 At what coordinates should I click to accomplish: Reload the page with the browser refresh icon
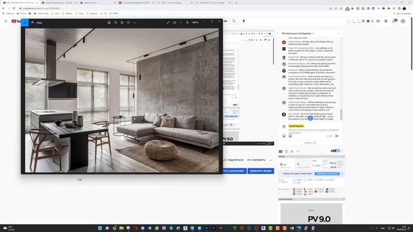[x=14, y=8]
